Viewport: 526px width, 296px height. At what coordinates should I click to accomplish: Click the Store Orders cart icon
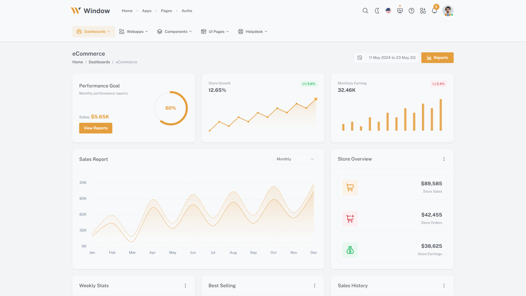(x=350, y=219)
